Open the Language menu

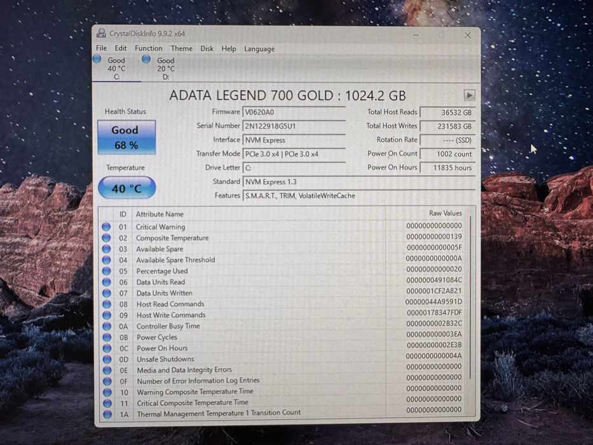pos(259,49)
